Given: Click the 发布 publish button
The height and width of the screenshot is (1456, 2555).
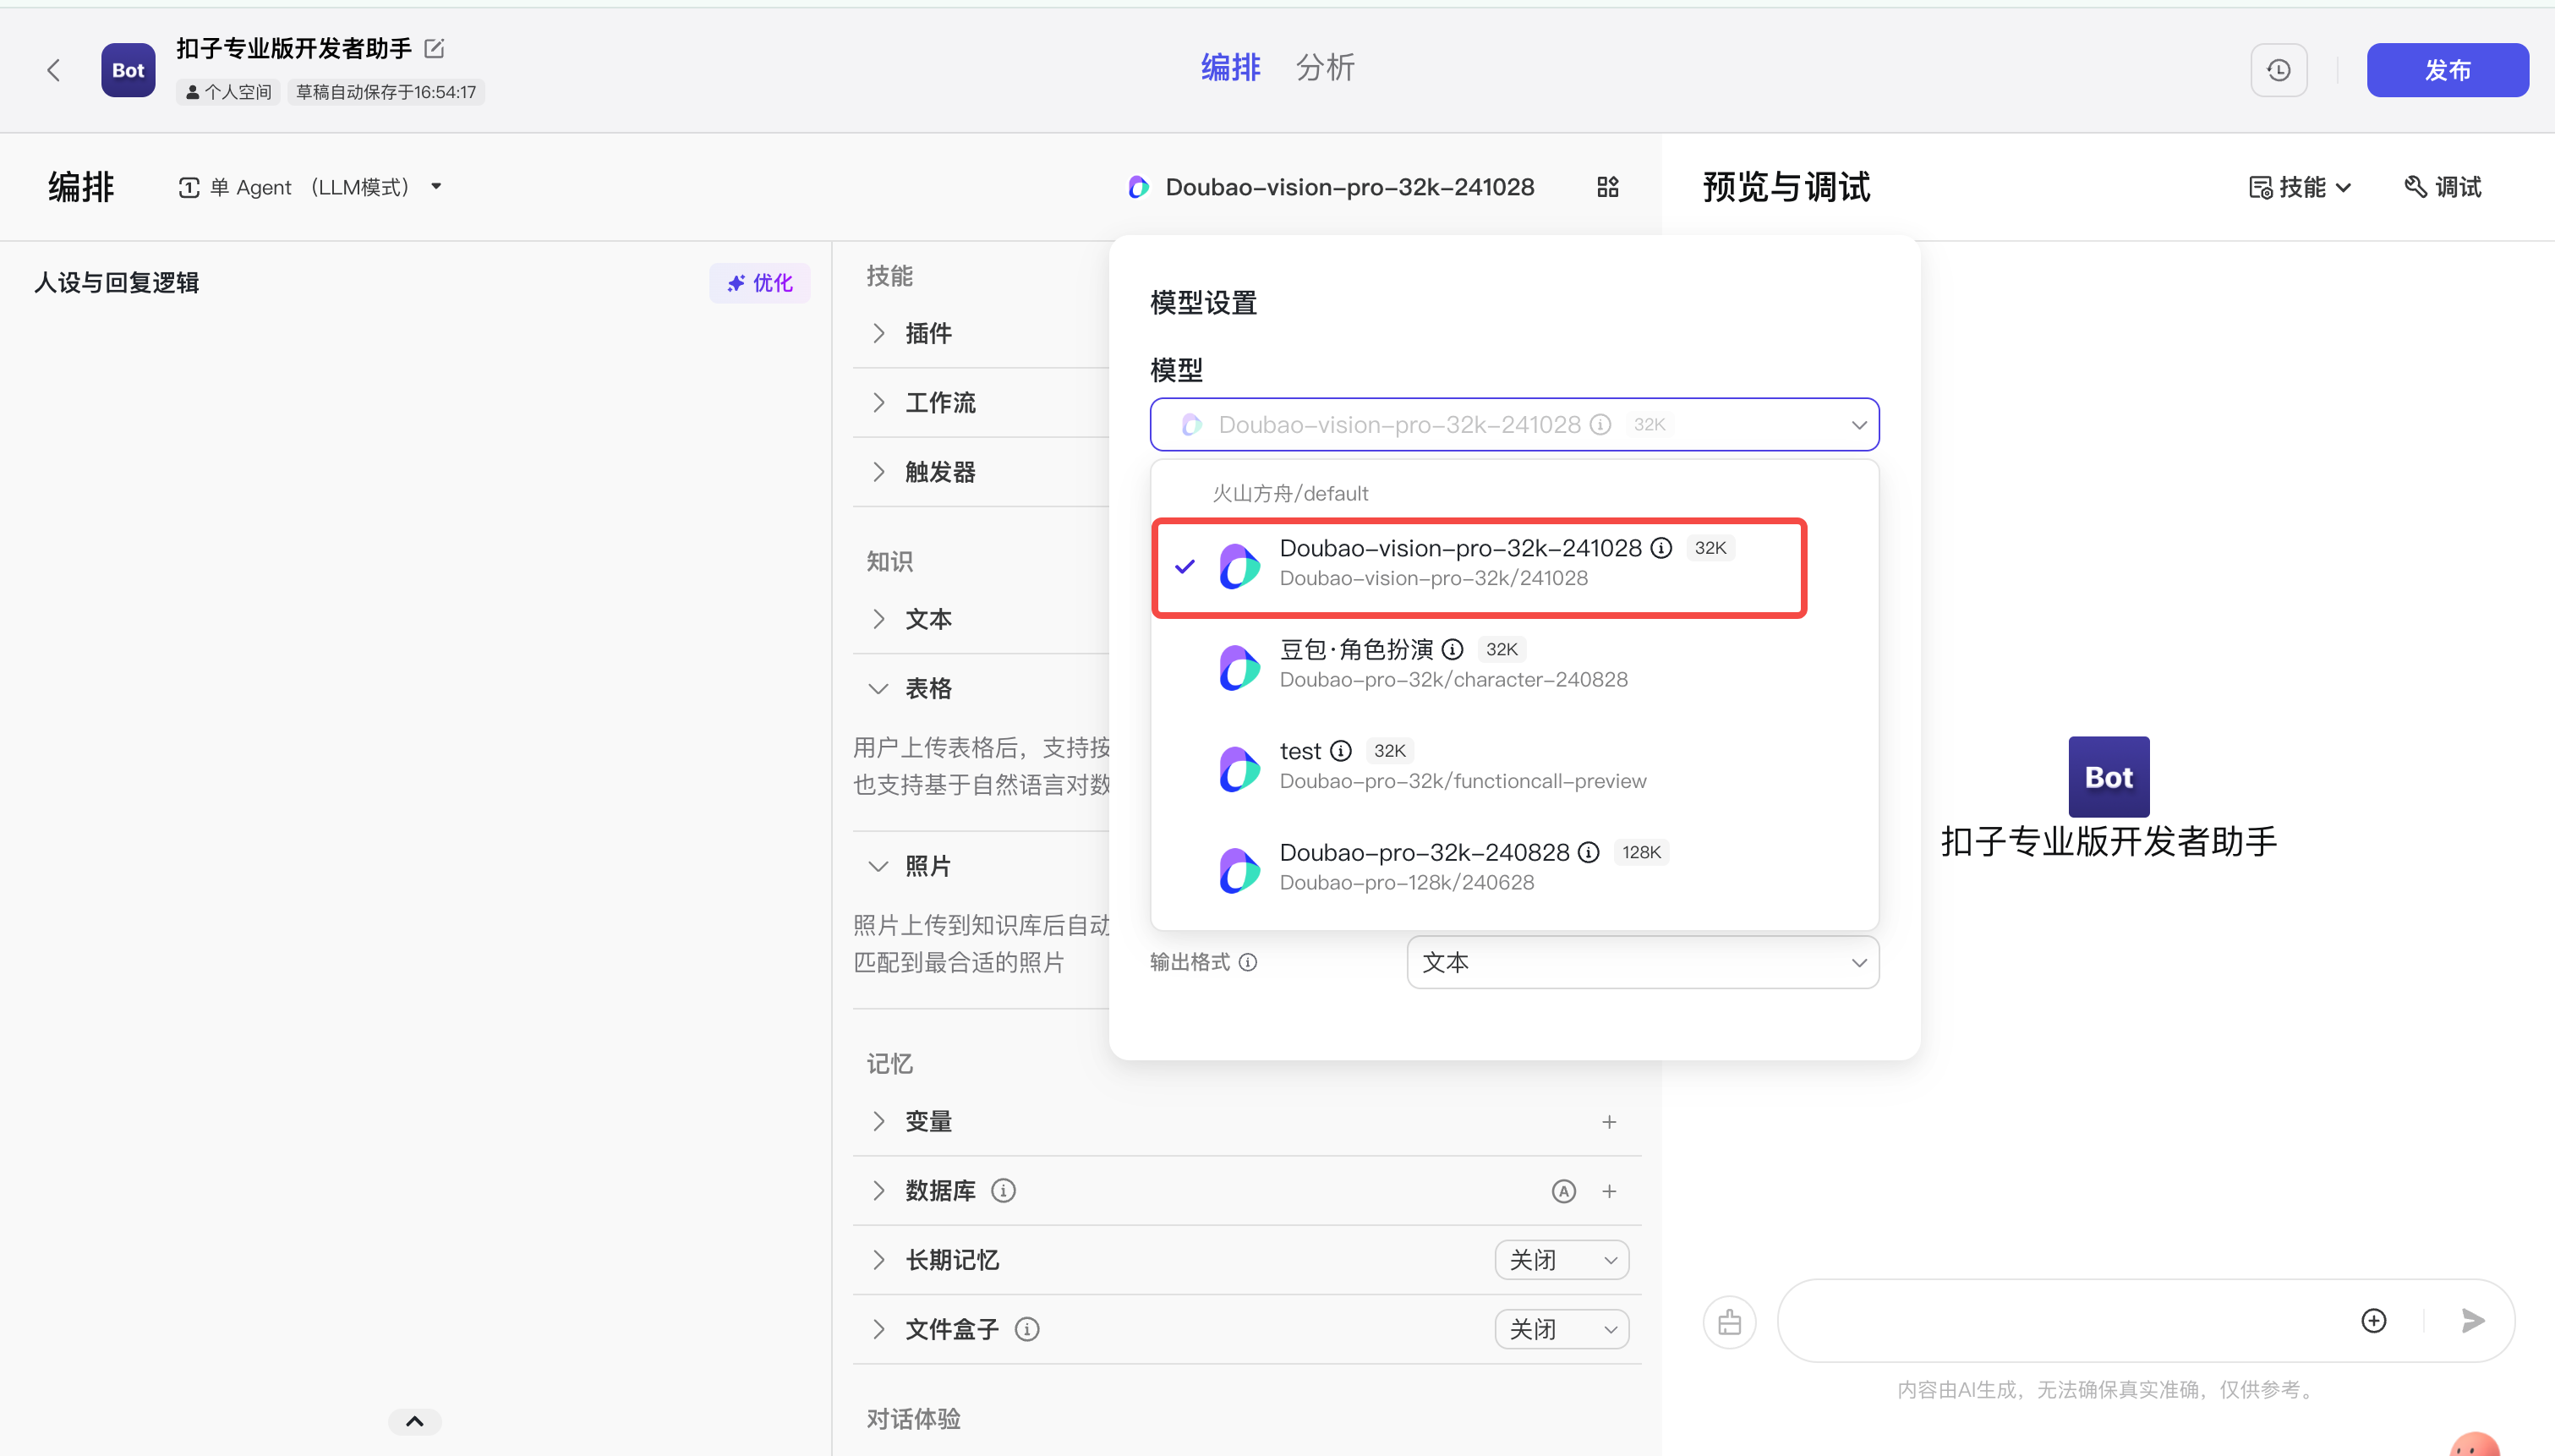Looking at the screenshot, I should (x=2446, y=70).
